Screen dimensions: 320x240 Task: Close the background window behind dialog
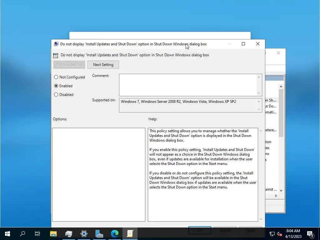coord(278,53)
